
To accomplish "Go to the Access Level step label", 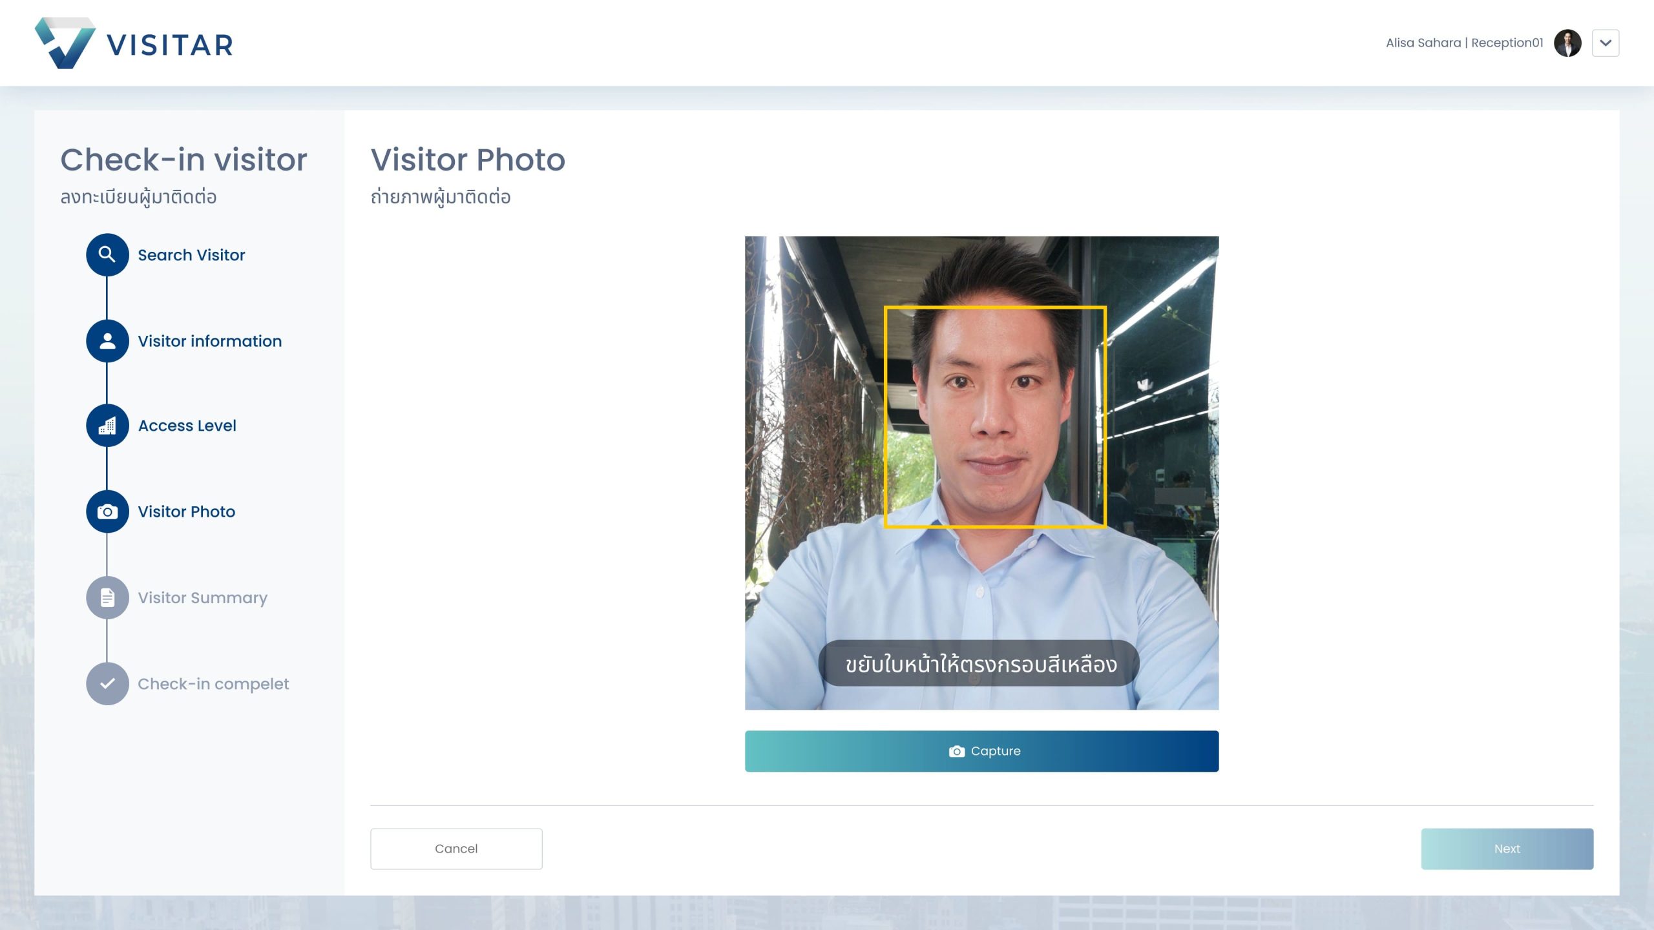I will (187, 426).
